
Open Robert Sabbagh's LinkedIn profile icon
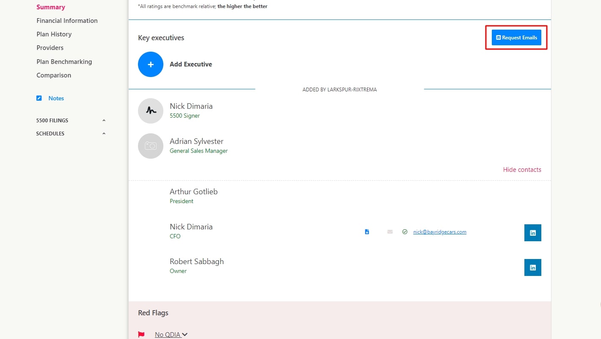click(532, 267)
